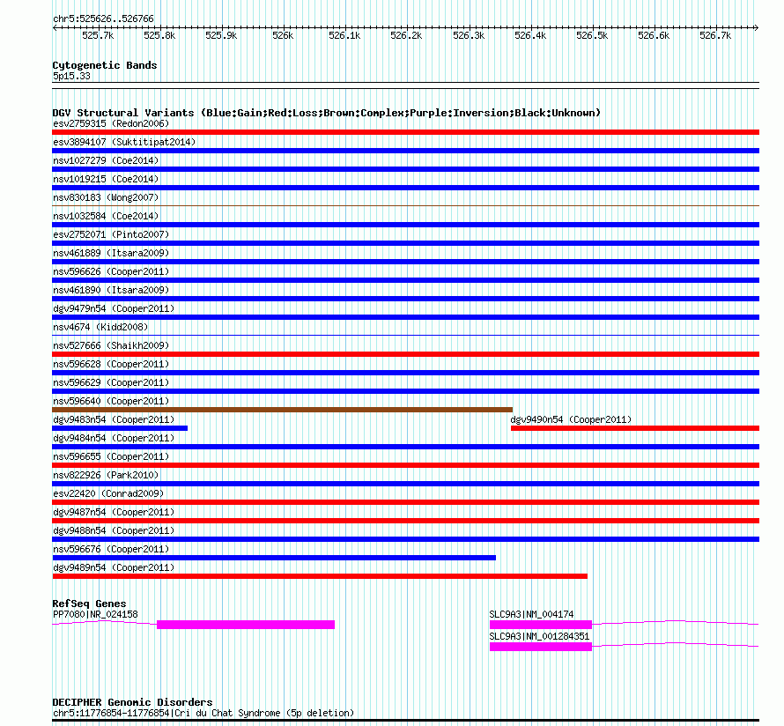The height and width of the screenshot is (726, 784).
Task: Click the 5p15.33 cytogenetic band
Action: tap(71, 76)
